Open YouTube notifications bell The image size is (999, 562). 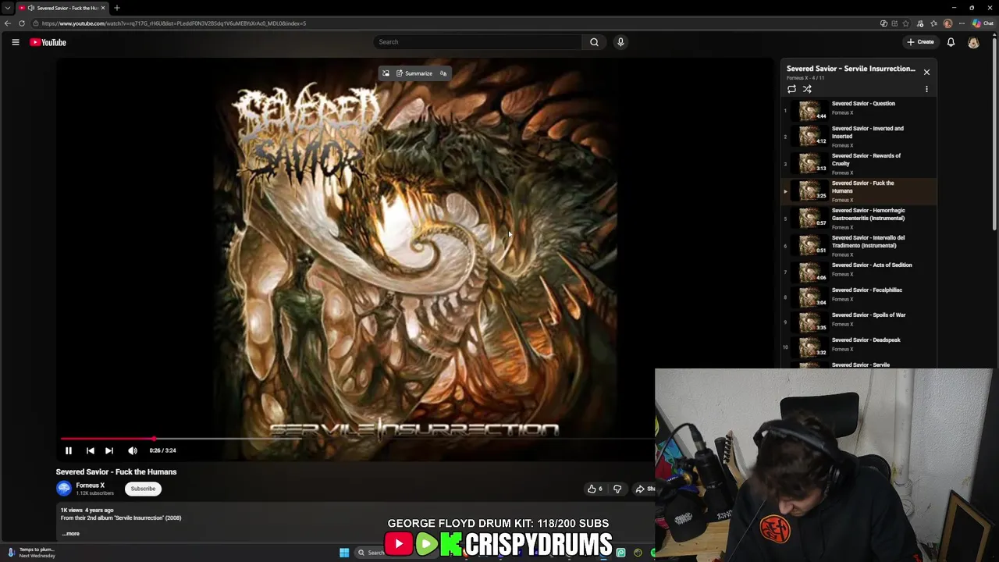point(951,42)
